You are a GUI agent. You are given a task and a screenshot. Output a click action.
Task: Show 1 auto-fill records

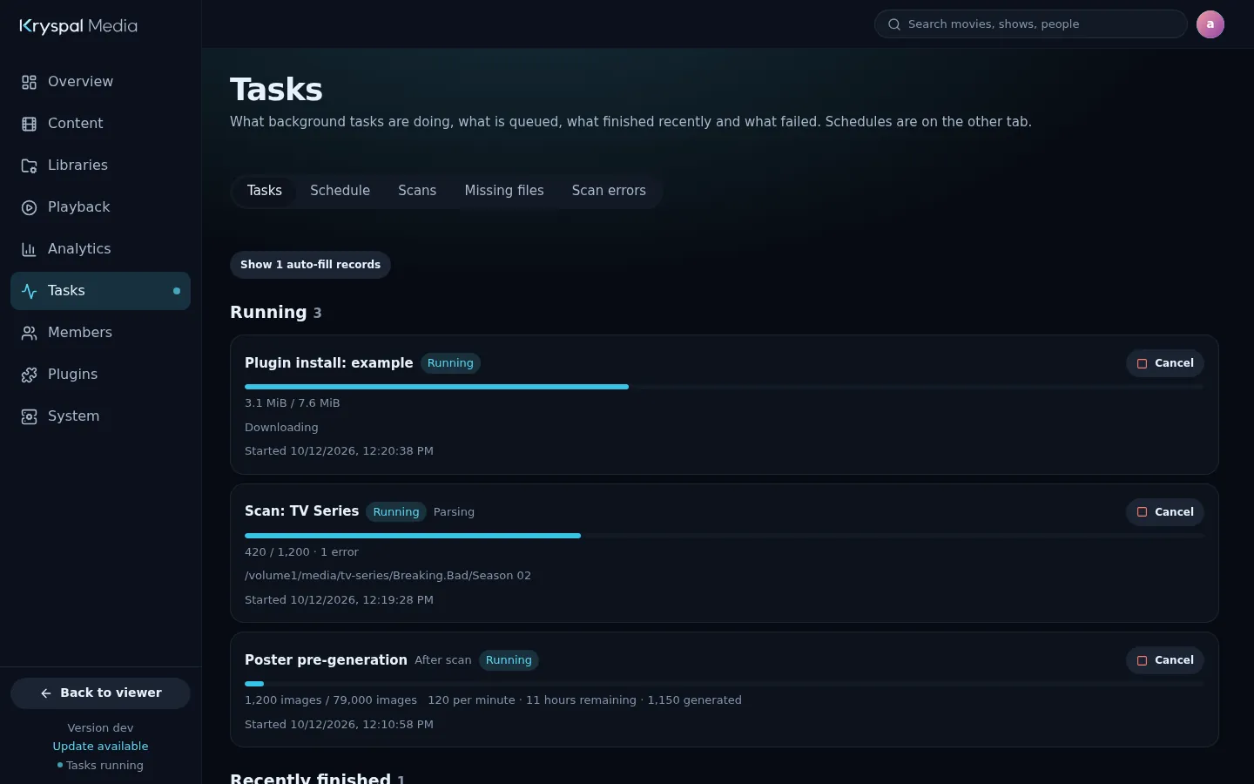coord(310,265)
